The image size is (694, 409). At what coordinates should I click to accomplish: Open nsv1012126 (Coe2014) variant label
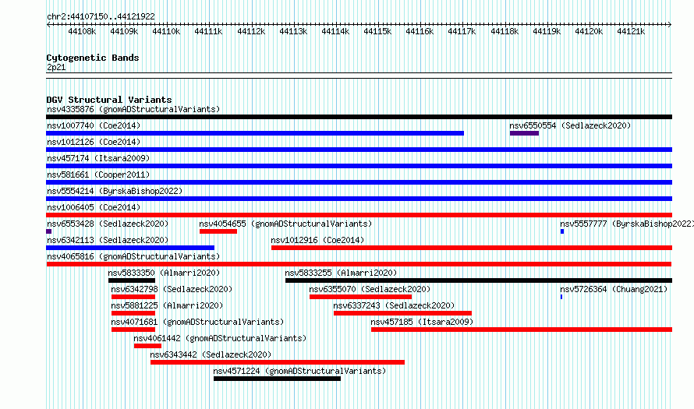(x=94, y=142)
